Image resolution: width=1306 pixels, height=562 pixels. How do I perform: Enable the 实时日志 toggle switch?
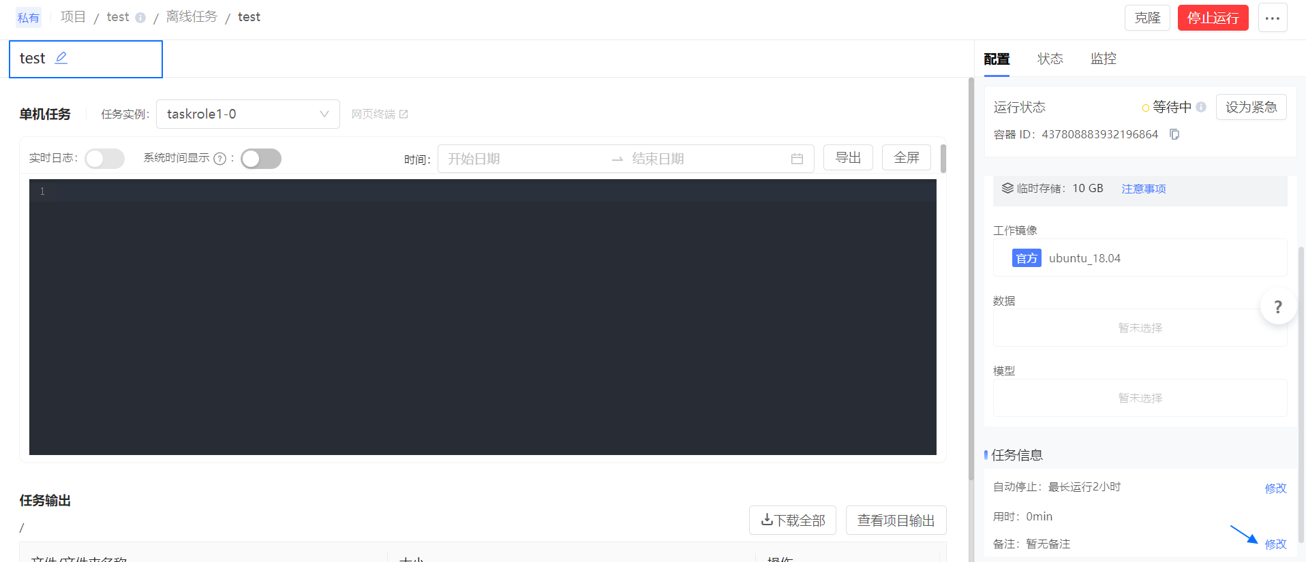coord(104,159)
